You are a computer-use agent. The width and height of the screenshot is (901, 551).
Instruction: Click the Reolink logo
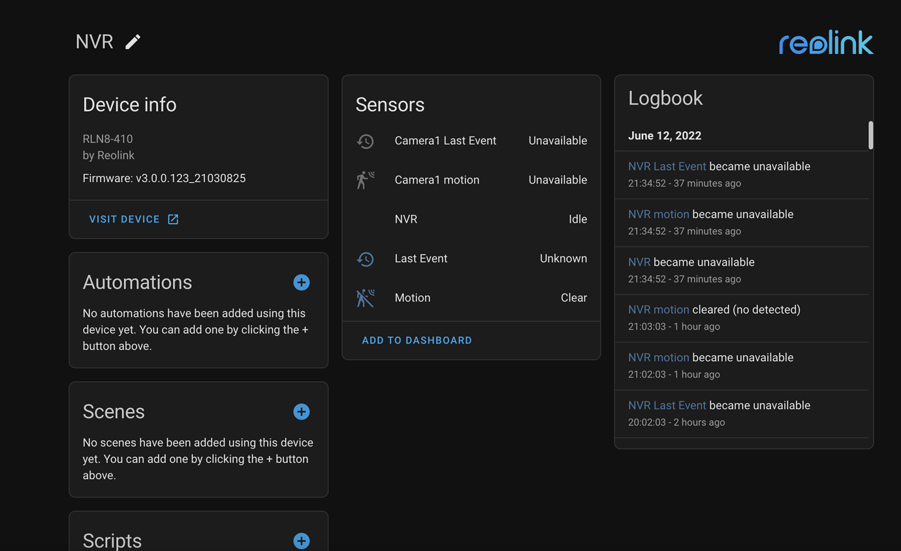coord(825,42)
